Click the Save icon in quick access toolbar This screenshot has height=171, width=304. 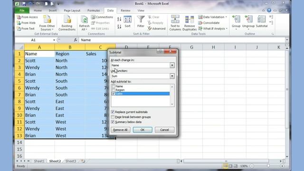(x=24, y=4)
